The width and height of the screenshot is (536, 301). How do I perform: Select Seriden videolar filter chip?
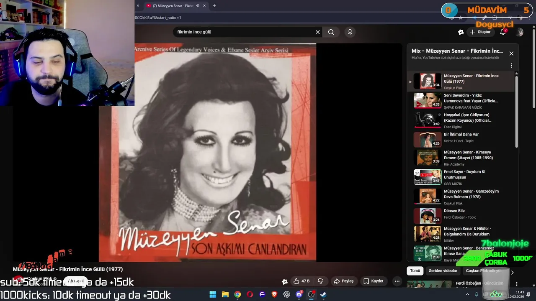pos(443,271)
